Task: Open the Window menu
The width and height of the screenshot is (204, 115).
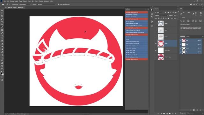Action: 46,1
